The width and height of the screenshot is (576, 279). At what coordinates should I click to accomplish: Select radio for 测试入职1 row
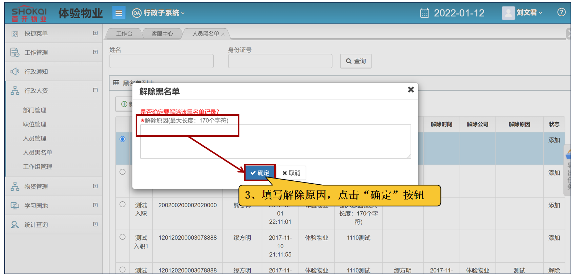click(x=123, y=237)
